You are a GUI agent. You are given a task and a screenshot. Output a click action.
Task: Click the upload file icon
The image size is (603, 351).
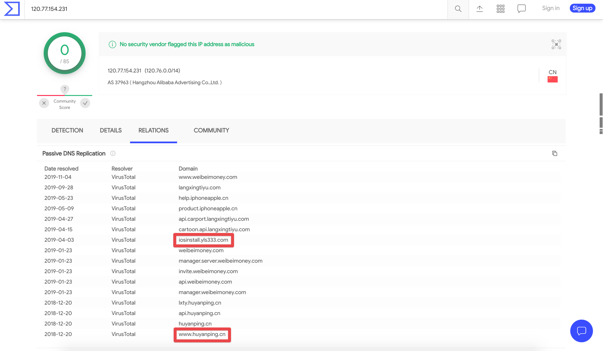(479, 9)
